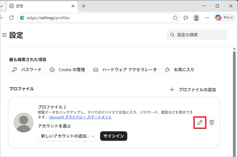Reload the page with refresh icon
Viewport: 238px width, 157px height.
pyautogui.click(x=12, y=18)
